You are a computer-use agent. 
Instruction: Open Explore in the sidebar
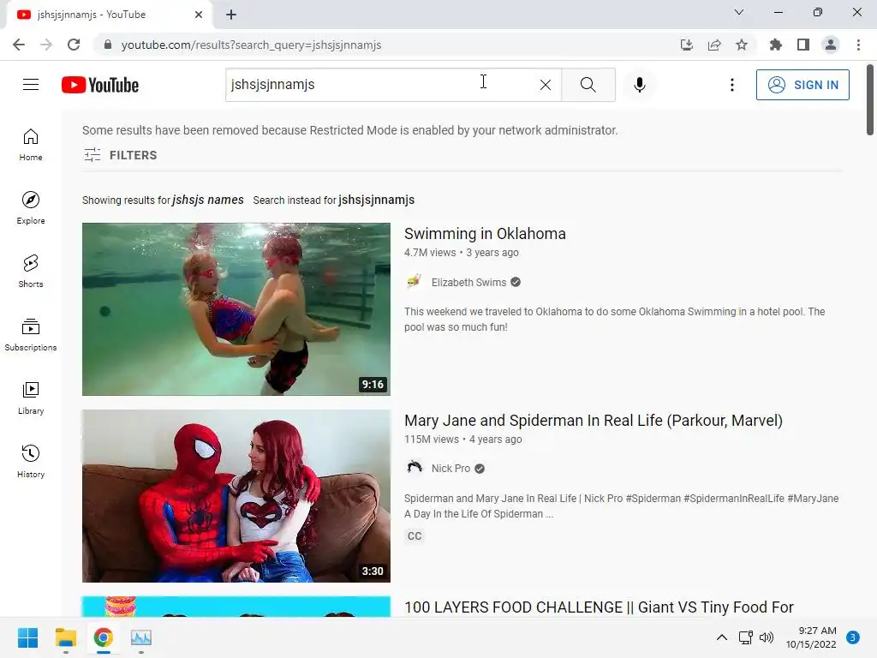point(31,208)
